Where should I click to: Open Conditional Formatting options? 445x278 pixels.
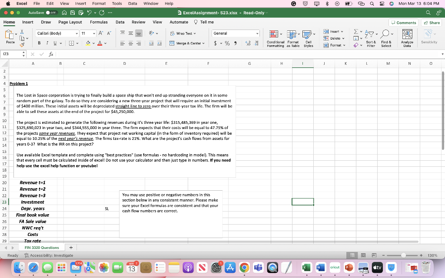pyautogui.click(x=275, y=38)
